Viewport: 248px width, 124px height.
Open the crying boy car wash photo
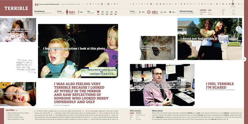point(78,51)
